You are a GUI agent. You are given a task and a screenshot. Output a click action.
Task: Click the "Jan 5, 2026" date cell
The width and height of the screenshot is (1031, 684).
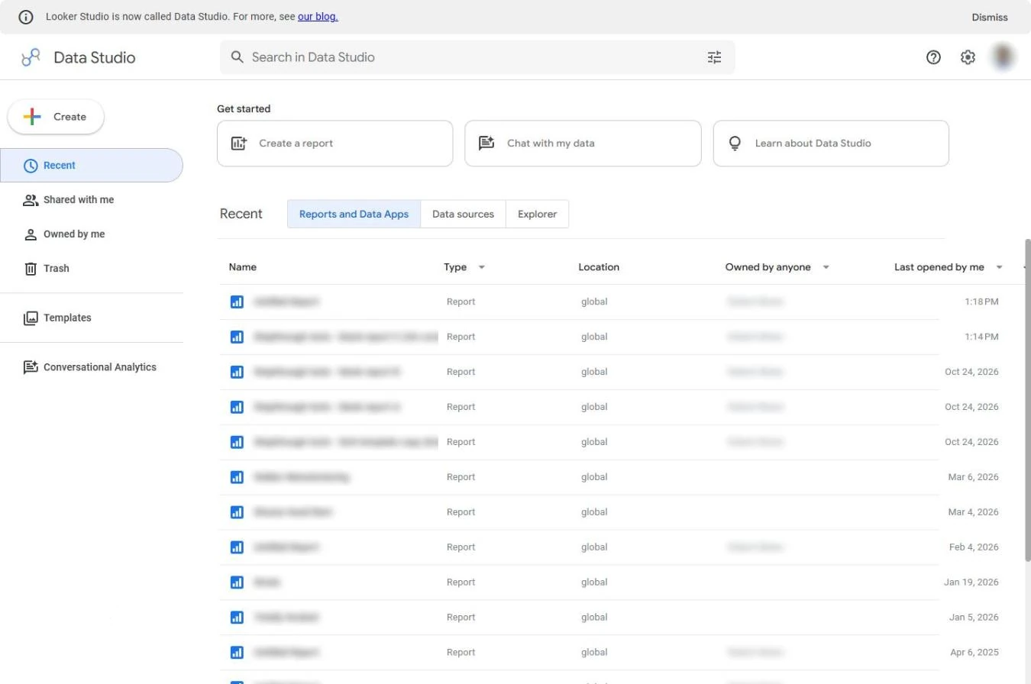click(974, 618)
